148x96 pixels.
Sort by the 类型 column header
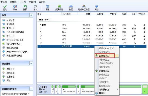pos(122,14)
